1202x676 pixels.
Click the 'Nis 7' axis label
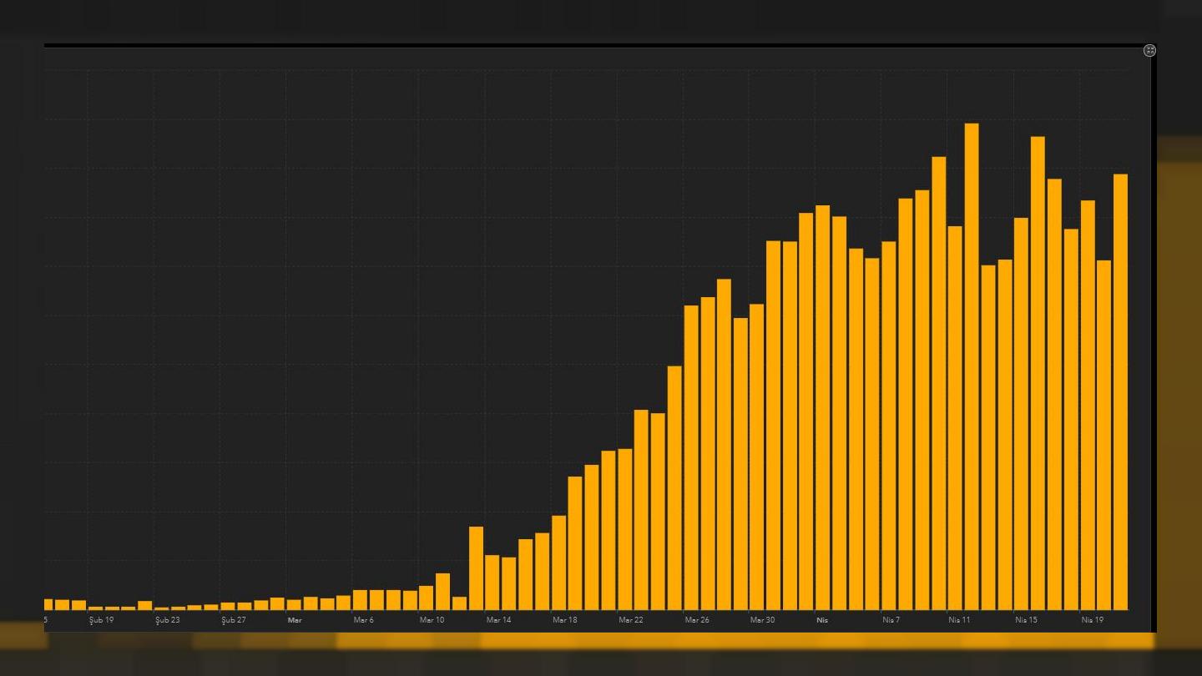890,620
